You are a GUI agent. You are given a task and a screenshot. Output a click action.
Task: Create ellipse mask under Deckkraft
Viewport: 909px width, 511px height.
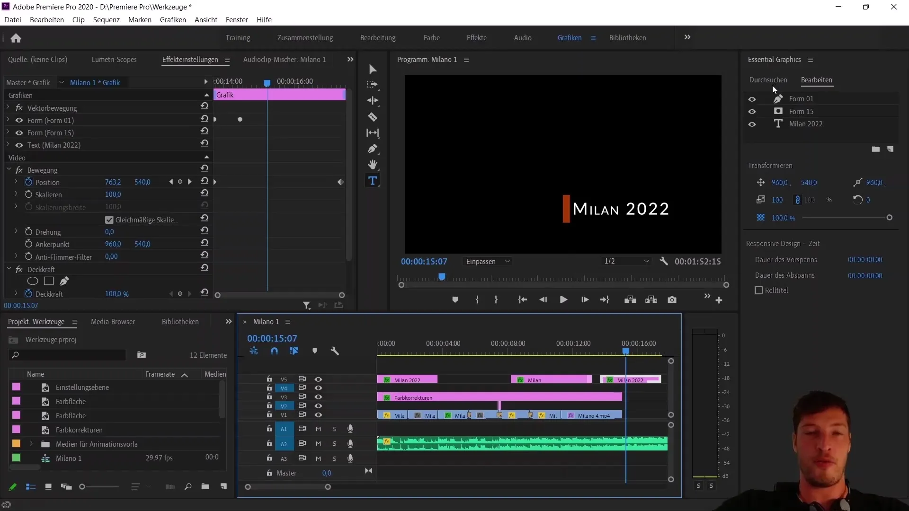tap(33, 281)
